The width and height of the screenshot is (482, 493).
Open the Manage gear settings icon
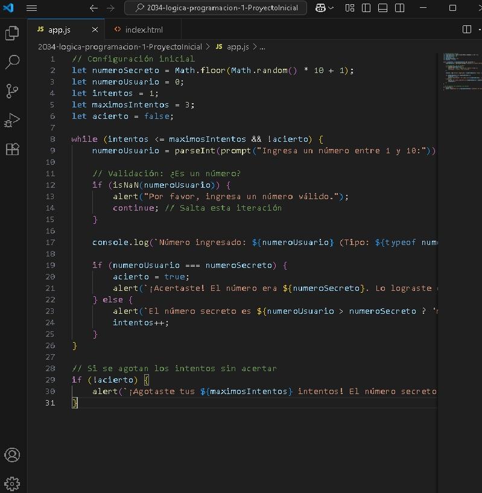pyautogui.click(x=12, y=483)
